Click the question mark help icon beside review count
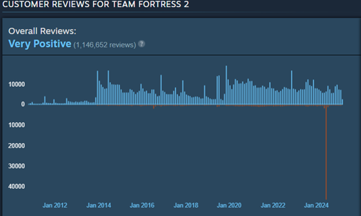 click(x=142, y=44)
